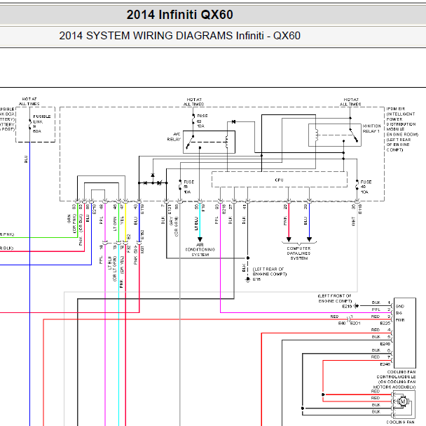Click the "FUSE 40 10A" label
The width and height of the screenshot is (426, 426).
coord(366,187)
